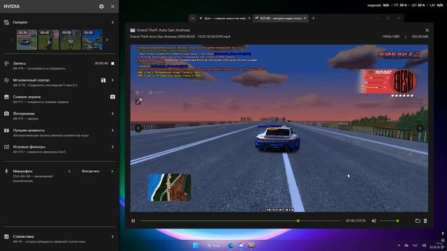Image resolution: width=447 pixels, height=251 pixels.
Task: Click the 02:50 / 03:35 time readout
Action: [356, 221]
